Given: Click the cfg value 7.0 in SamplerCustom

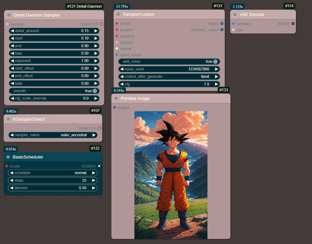Looking at the screenshot, I should coord(206,84).
